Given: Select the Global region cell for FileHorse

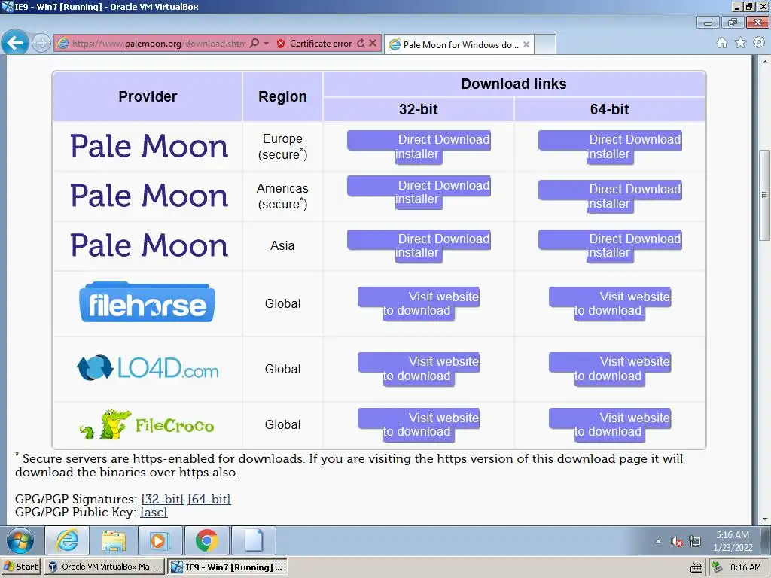Looking at the screenshot, I should 283,304.
